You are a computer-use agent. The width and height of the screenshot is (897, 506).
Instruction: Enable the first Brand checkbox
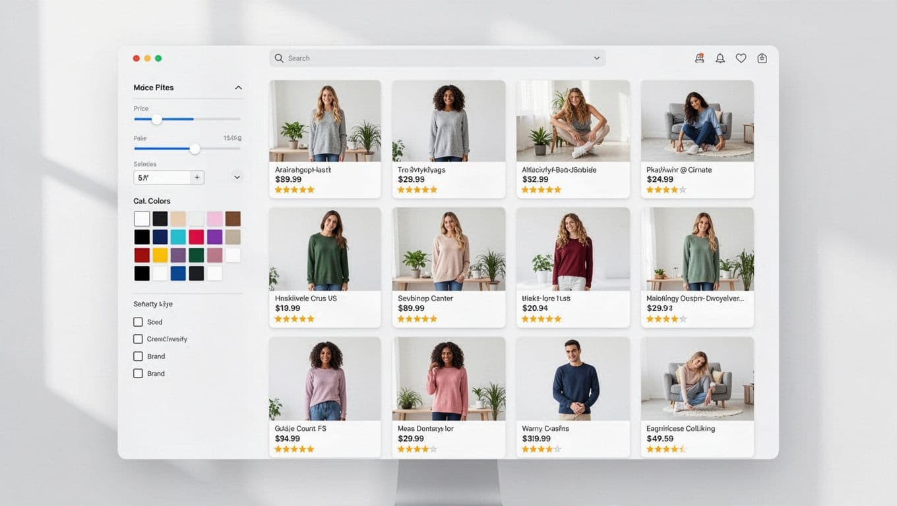point(138,356)
